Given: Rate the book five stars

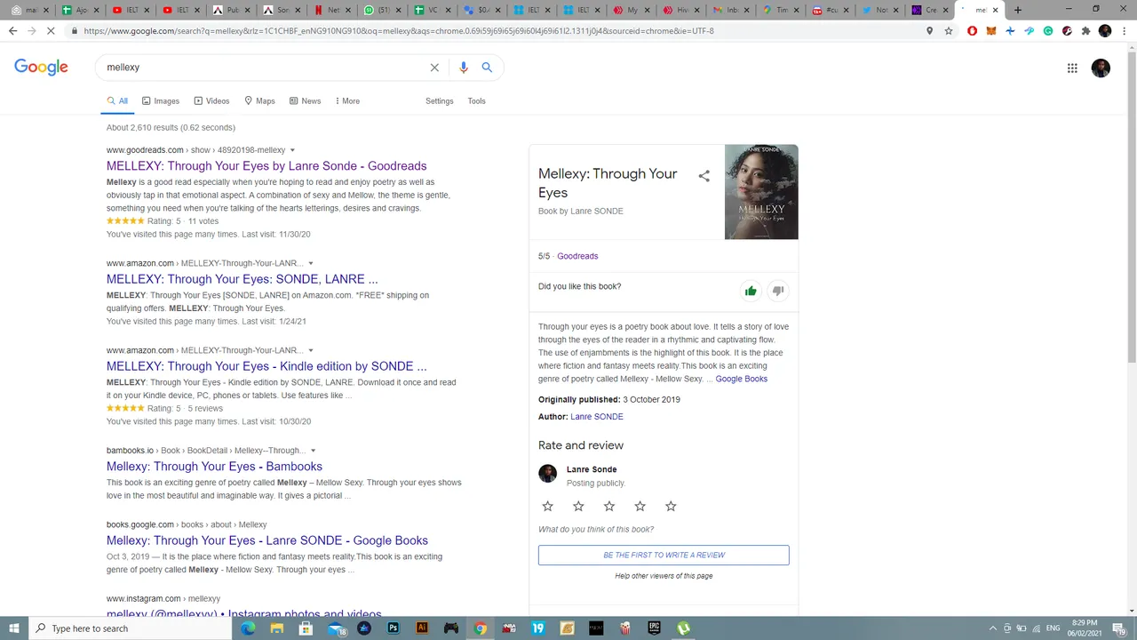Looking at the screenshot, I should tap(671, 506).
